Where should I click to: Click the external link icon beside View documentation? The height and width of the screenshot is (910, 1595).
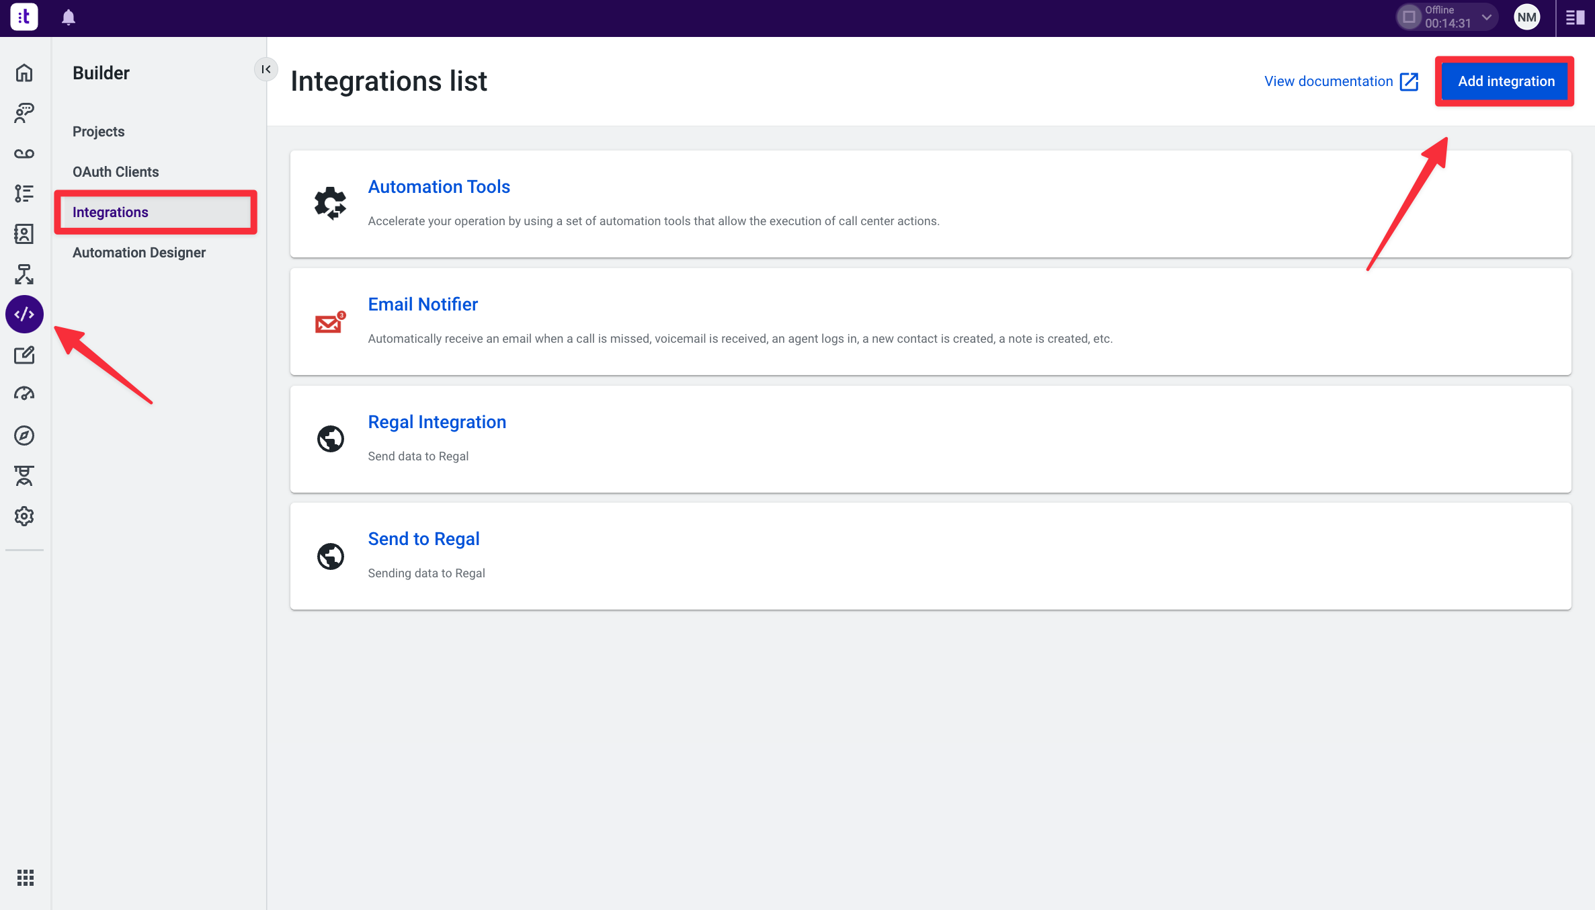(x=1409, y=81)
